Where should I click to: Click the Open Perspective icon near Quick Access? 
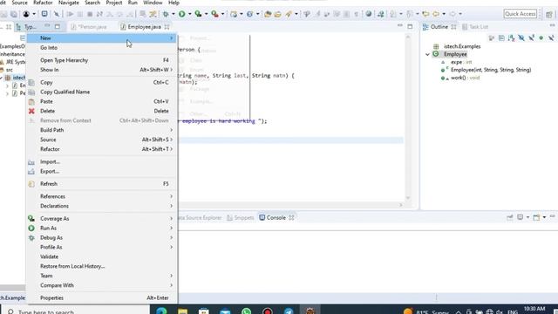549,14
